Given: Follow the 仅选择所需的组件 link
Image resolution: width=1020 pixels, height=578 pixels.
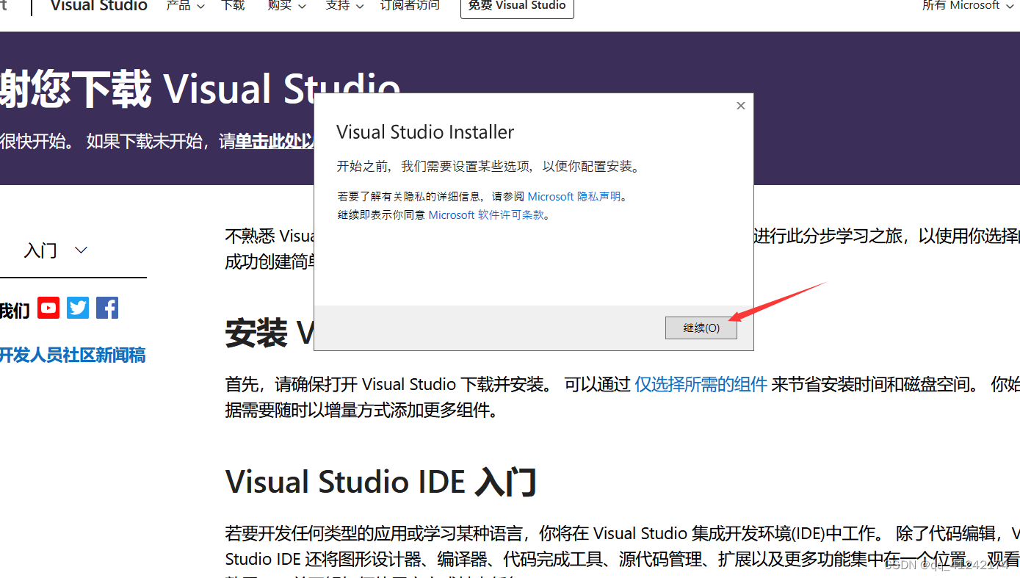Looking at the screenshot, I should [701, 384].
